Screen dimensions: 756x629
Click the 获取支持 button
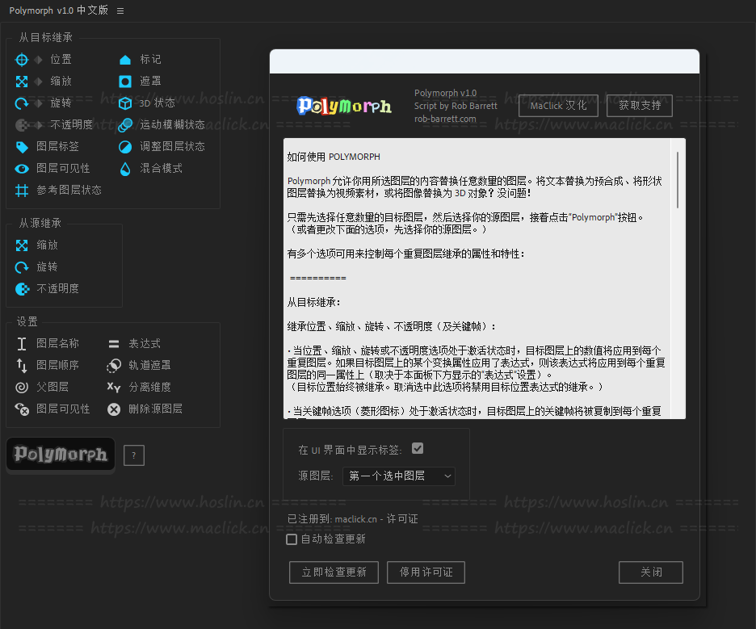[640, 106]
